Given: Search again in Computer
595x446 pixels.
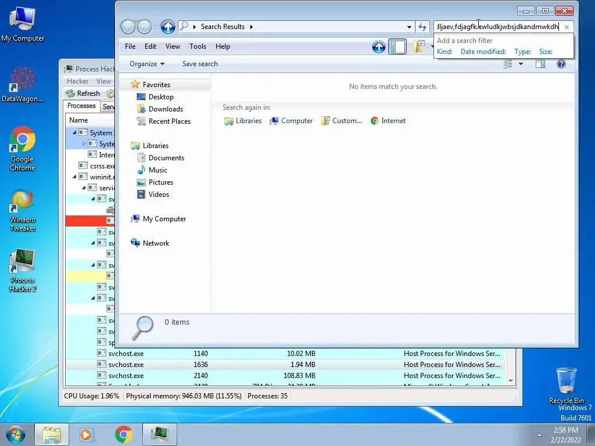Looking at the screenshot, I should 291,121.
